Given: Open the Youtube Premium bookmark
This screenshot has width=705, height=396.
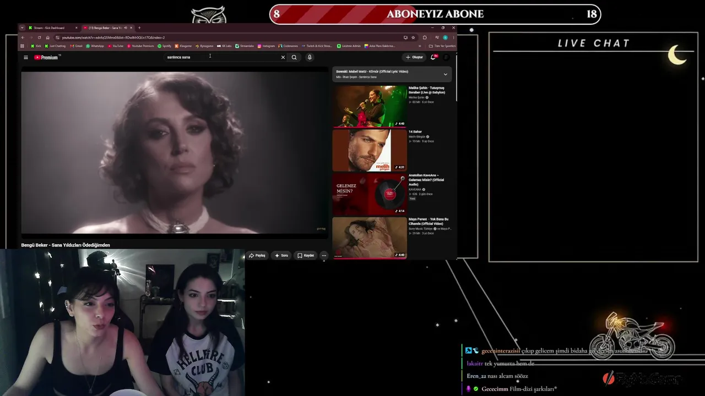Looking at the screenshot, I should coord(140,46).
